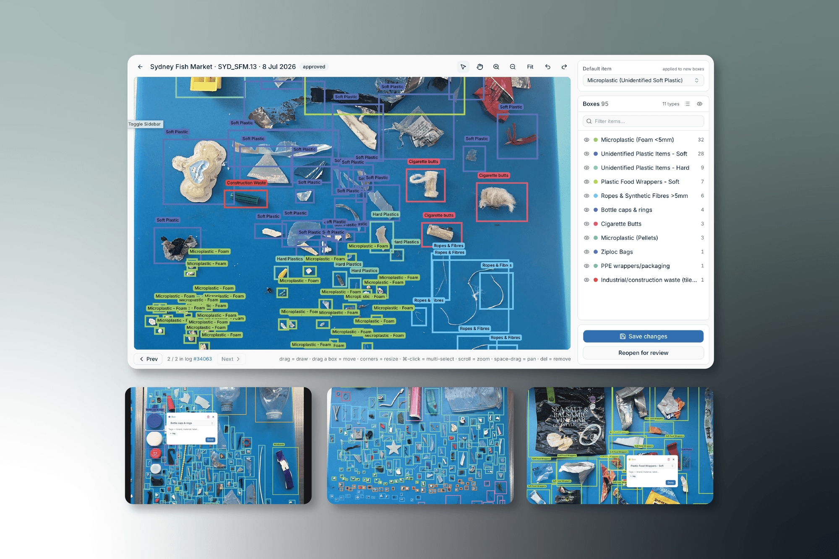This screenshot has width=839, height=559.
Task: Undo the last box edit
Action: [x=548, y=67]
